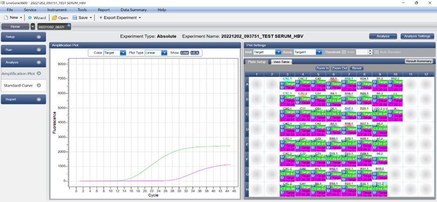Expand the Assay dropdown showing Target1
This screenshot has height=202, width=437.
coord(320,52)
